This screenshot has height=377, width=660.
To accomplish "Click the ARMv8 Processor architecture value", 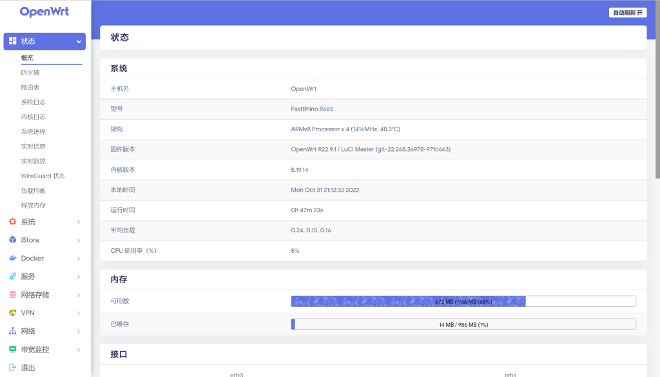I will (x=345, y=129).
